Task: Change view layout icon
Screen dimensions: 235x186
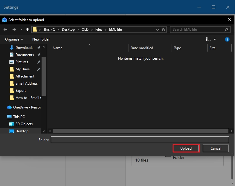Action: pyautogui.click(x=208, y=39)
